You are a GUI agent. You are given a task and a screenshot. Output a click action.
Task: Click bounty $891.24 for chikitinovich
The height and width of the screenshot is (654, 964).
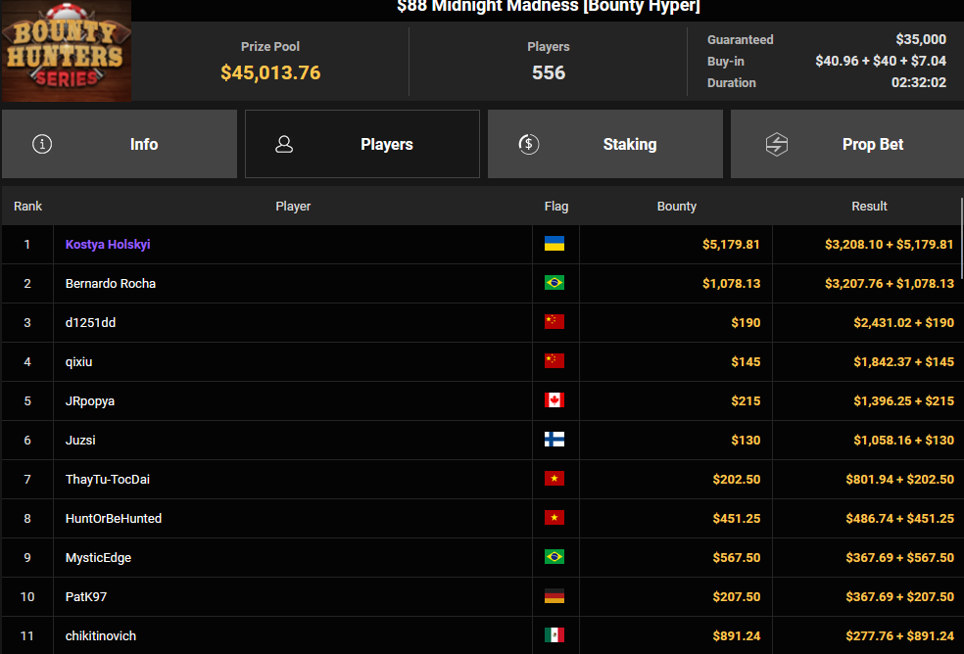737,636
